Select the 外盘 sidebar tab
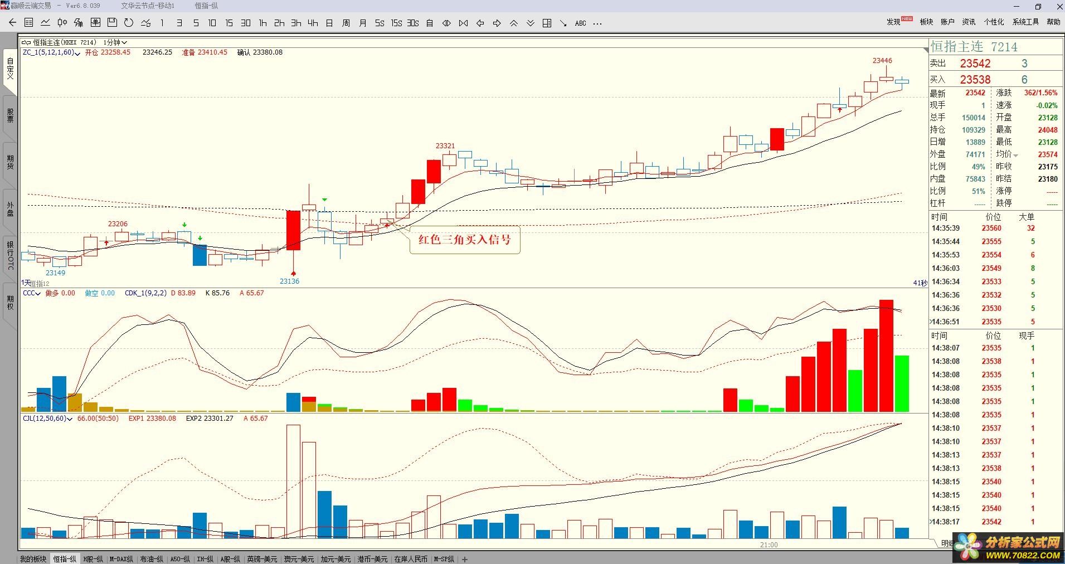The image size is (1065, 564). 10,209
